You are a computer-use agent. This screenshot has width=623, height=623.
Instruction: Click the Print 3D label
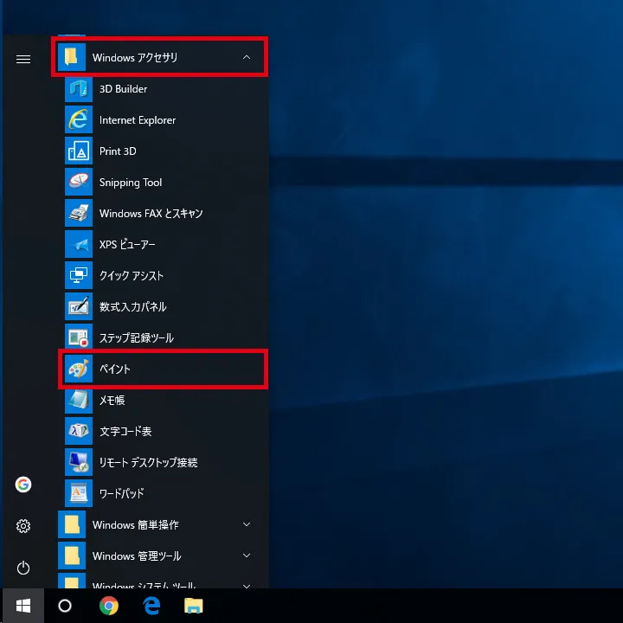(118, 151)
